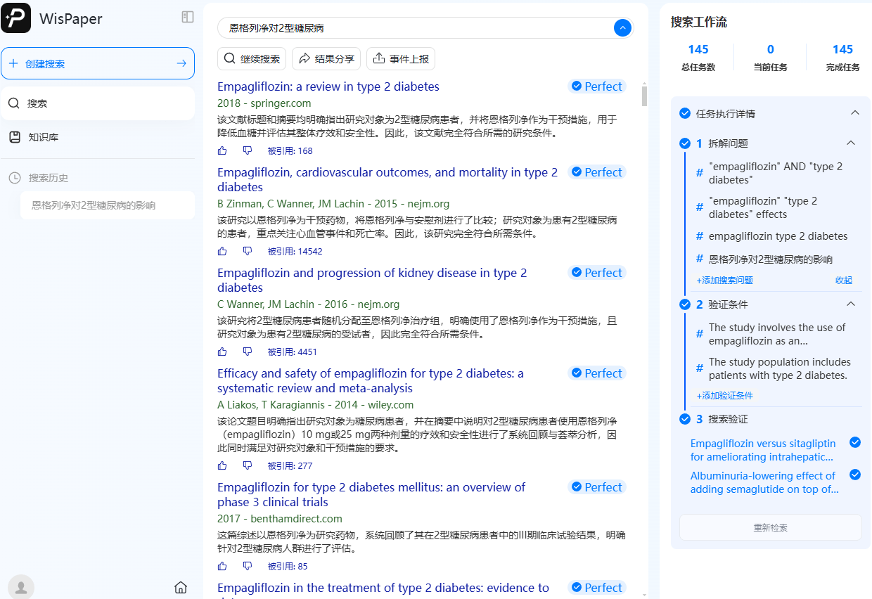Select the 知识库 bookmark icon in sidebar
The height and width of the screenshot is (599, 872).
tap(13, 136)
